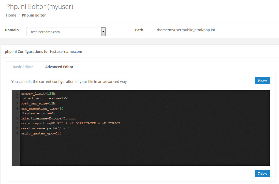The width and height of the screenshot is (279, 184).
Task: Click the php.ini file path text
Action: click(x=186, y=30)
